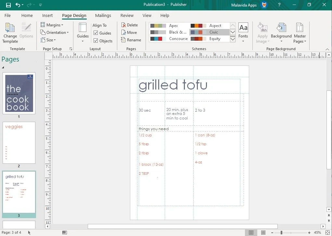Image resolution: width=332 pixels, height=236 pixels.
Task: Click the Change Template icon
Action: pos(10,28)
